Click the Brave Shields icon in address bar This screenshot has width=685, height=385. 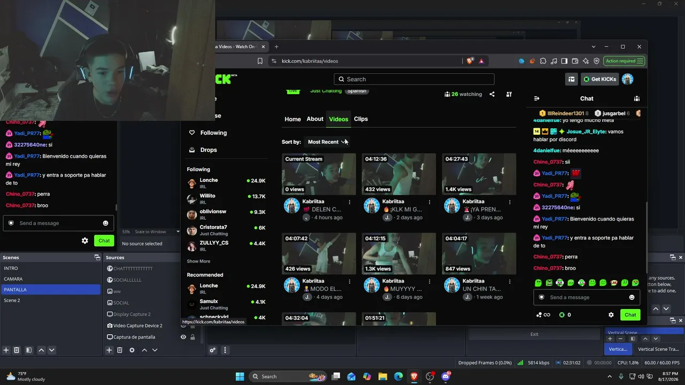[470, 61]
